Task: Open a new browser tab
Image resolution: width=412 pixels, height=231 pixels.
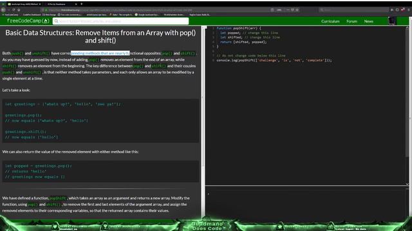Action: pos(82,4)
